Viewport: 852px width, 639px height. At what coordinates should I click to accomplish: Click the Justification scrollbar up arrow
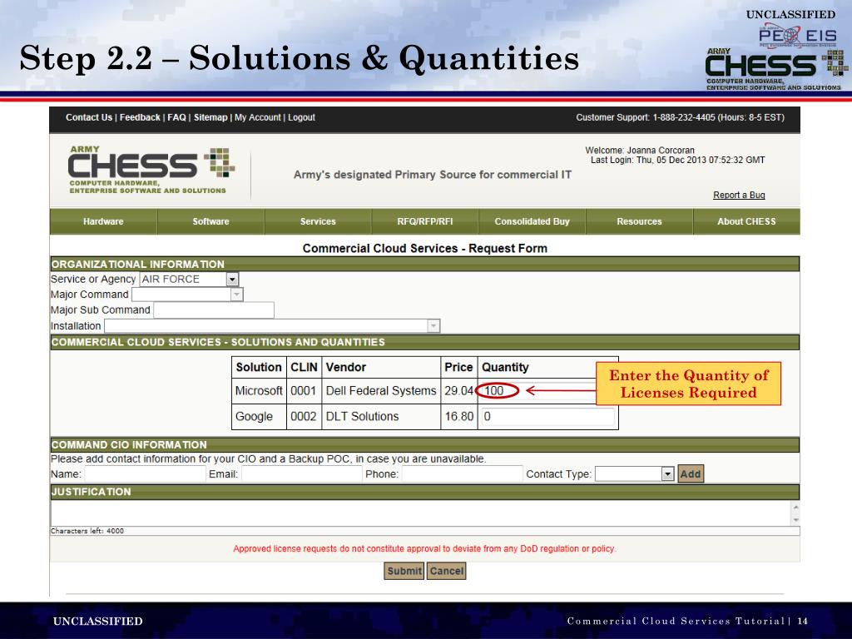coord(795,507)
